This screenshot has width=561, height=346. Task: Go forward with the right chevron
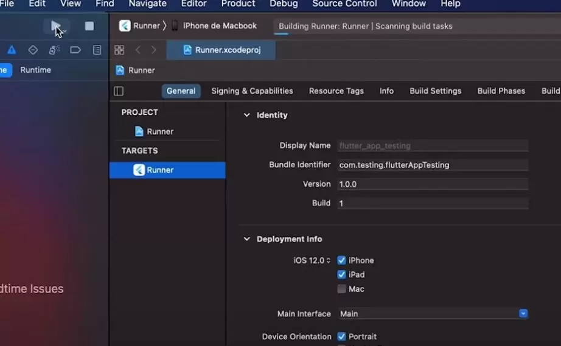pyautogui.click(x=153, y=50)
